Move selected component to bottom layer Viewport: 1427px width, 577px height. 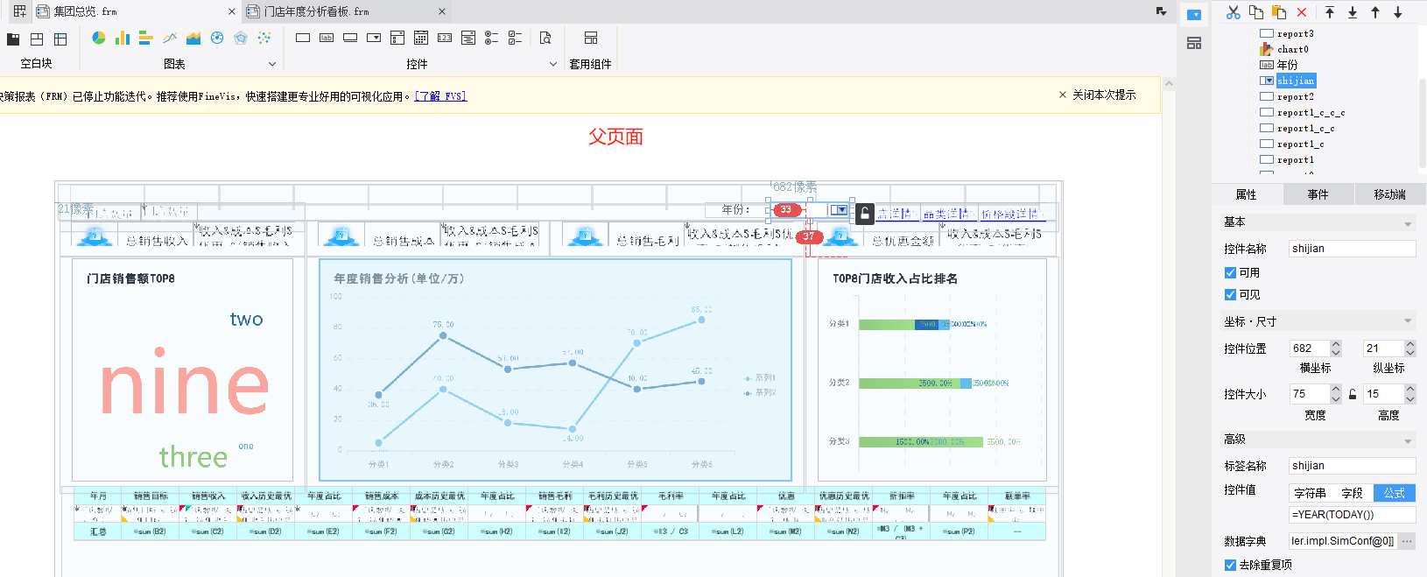(x=1353, y=12)
